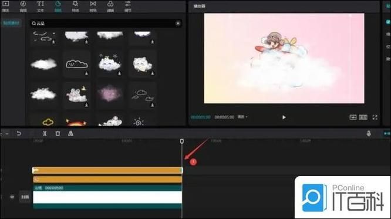Click the mirror flip icon in timeline toolbar

pyautogui.click(x=70, y=133)
